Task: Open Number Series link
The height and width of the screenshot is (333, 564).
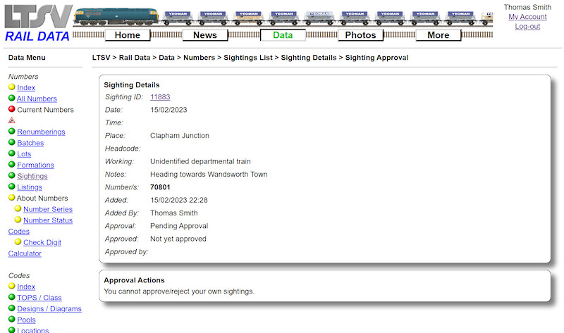Action: pyautogui.click(x=48, y=209)
